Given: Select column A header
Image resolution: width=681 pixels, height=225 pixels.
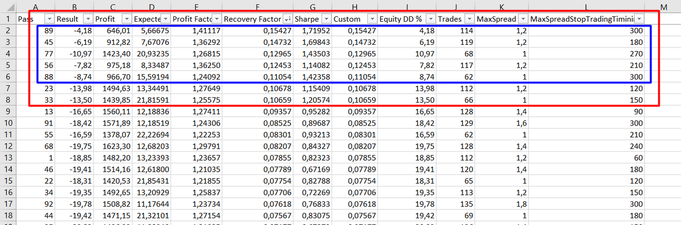Looking at the screenshot, I should coord(35,7).
